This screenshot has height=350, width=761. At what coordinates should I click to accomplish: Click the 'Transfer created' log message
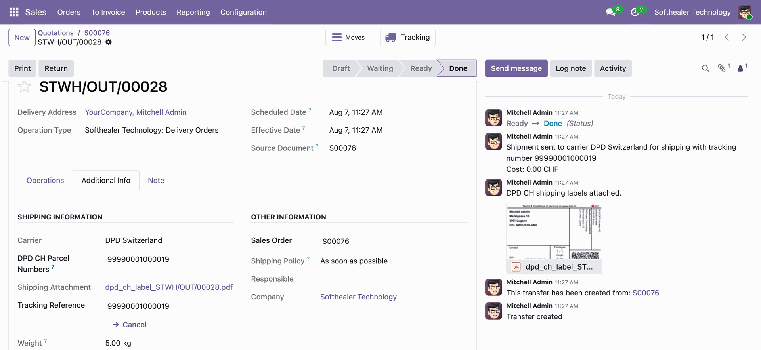(x=534, y=317)
